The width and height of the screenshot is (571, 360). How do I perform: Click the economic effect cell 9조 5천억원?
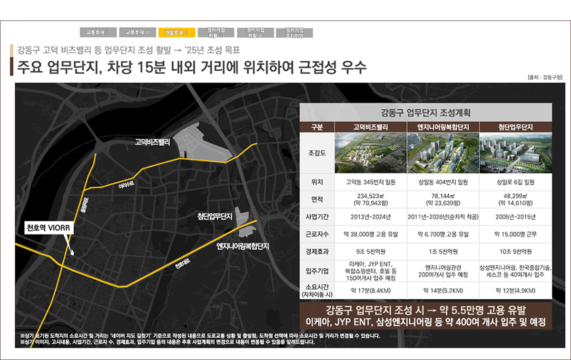371,251
